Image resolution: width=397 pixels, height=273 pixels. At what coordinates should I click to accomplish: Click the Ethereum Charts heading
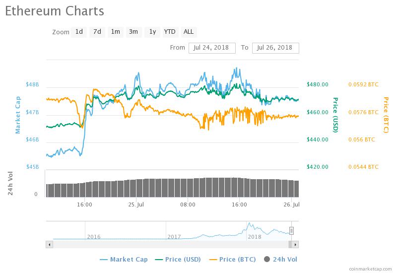pyautogui.click(x=55, y=11)
